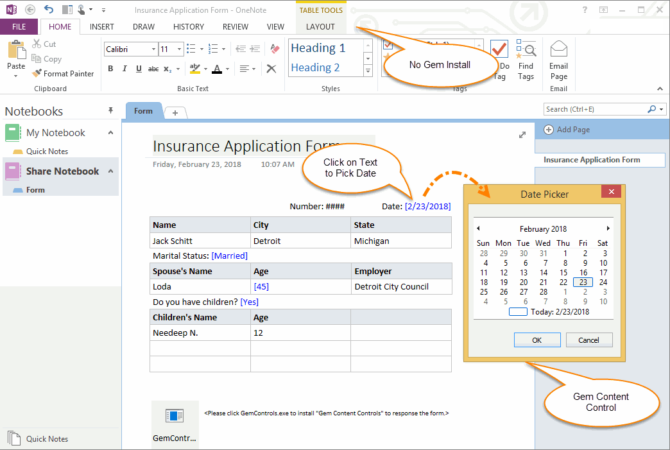Go to next month in Date Picker
670x450 pixels.
pyautogui.click(x=608, y=229)
